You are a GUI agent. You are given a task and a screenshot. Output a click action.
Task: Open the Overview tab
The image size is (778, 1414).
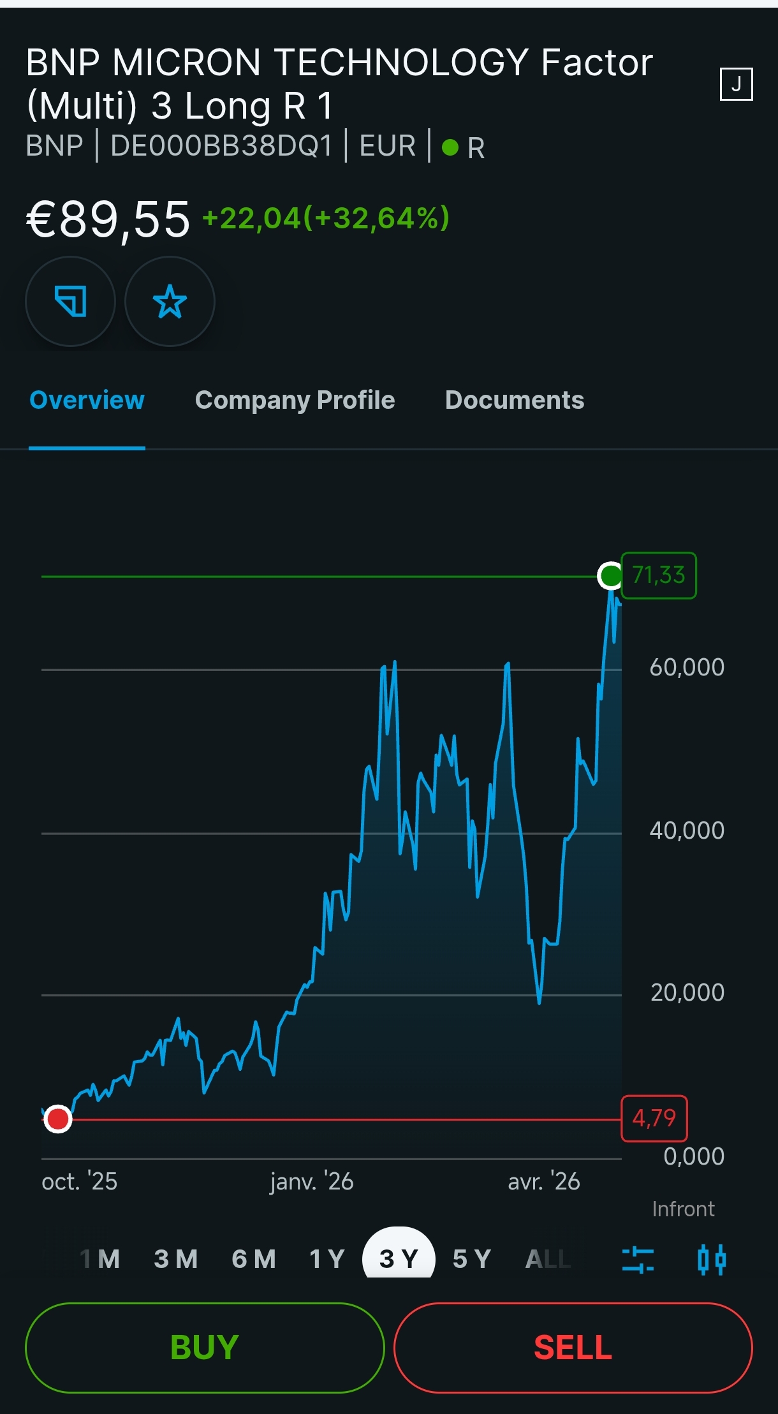(87, 400)
